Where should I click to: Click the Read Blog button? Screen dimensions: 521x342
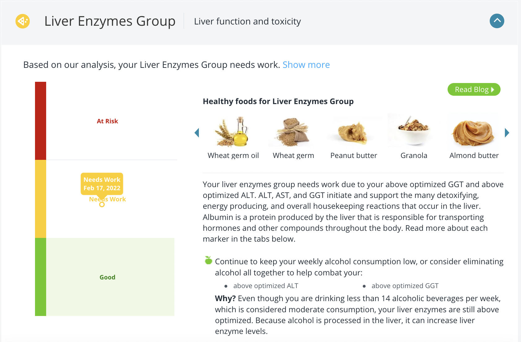pyautogui.click(x=474, y=90)
